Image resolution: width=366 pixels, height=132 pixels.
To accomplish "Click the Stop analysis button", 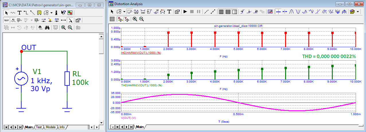I will coord(192,12).
